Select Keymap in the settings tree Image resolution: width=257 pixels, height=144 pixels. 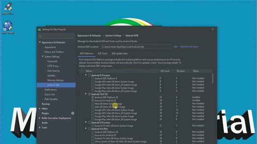[46, 104]
